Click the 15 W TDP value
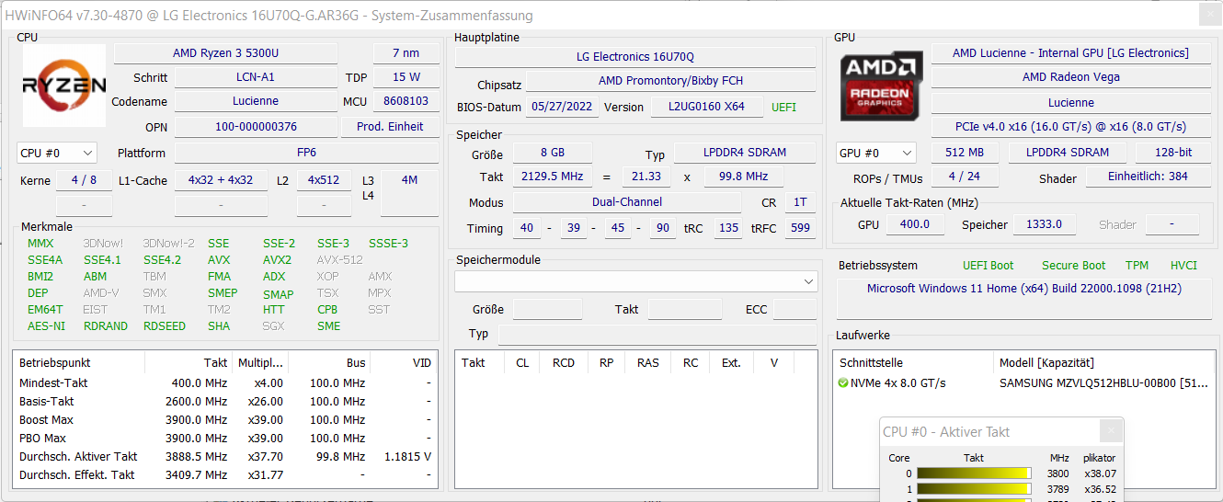 (406, 78)
